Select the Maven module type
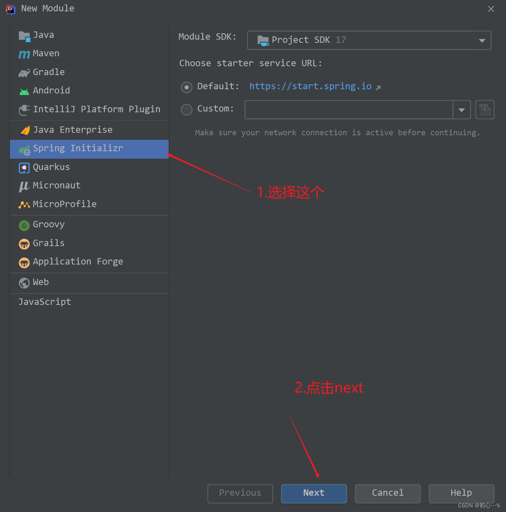Viewport: 506px width, 512px height. coord(46,53)
